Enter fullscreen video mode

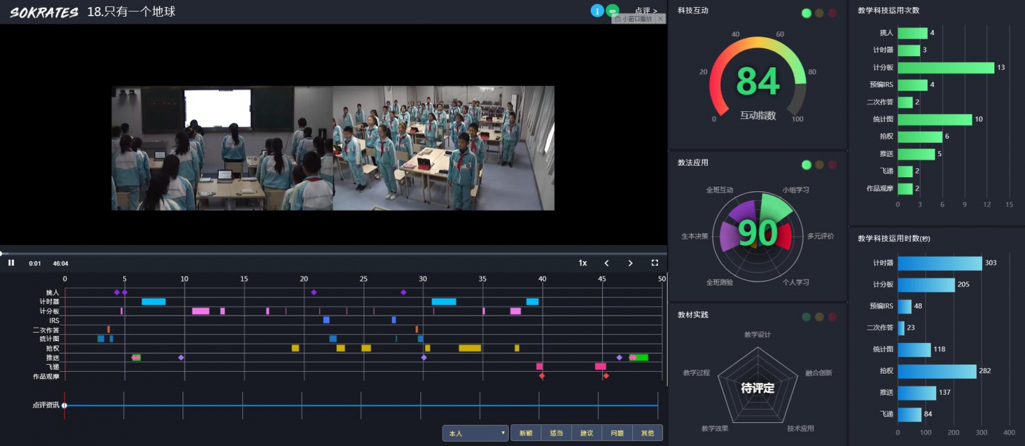(x=655, y=263)
